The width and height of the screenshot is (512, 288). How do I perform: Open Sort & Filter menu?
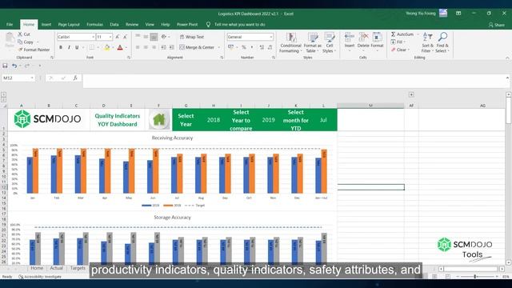(427, 42)
